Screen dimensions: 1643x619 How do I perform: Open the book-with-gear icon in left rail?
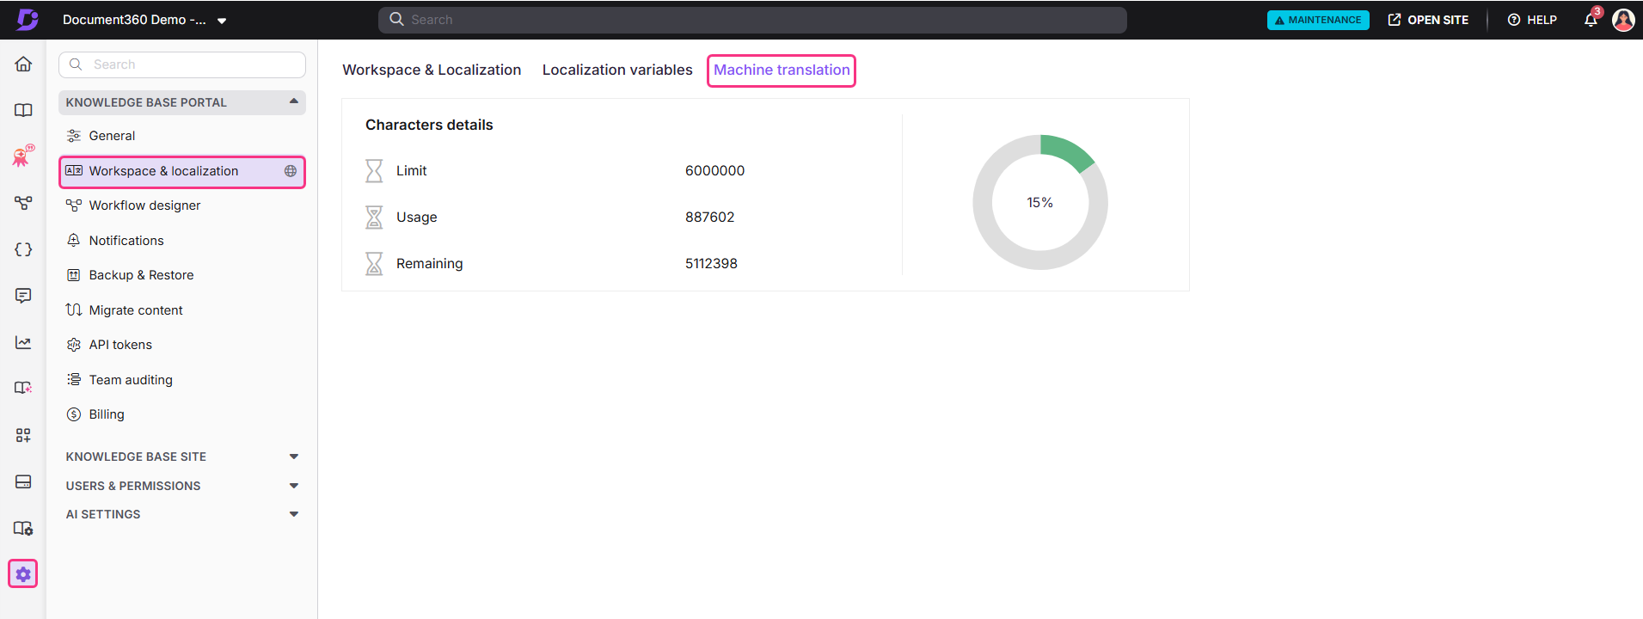point(23,528)
